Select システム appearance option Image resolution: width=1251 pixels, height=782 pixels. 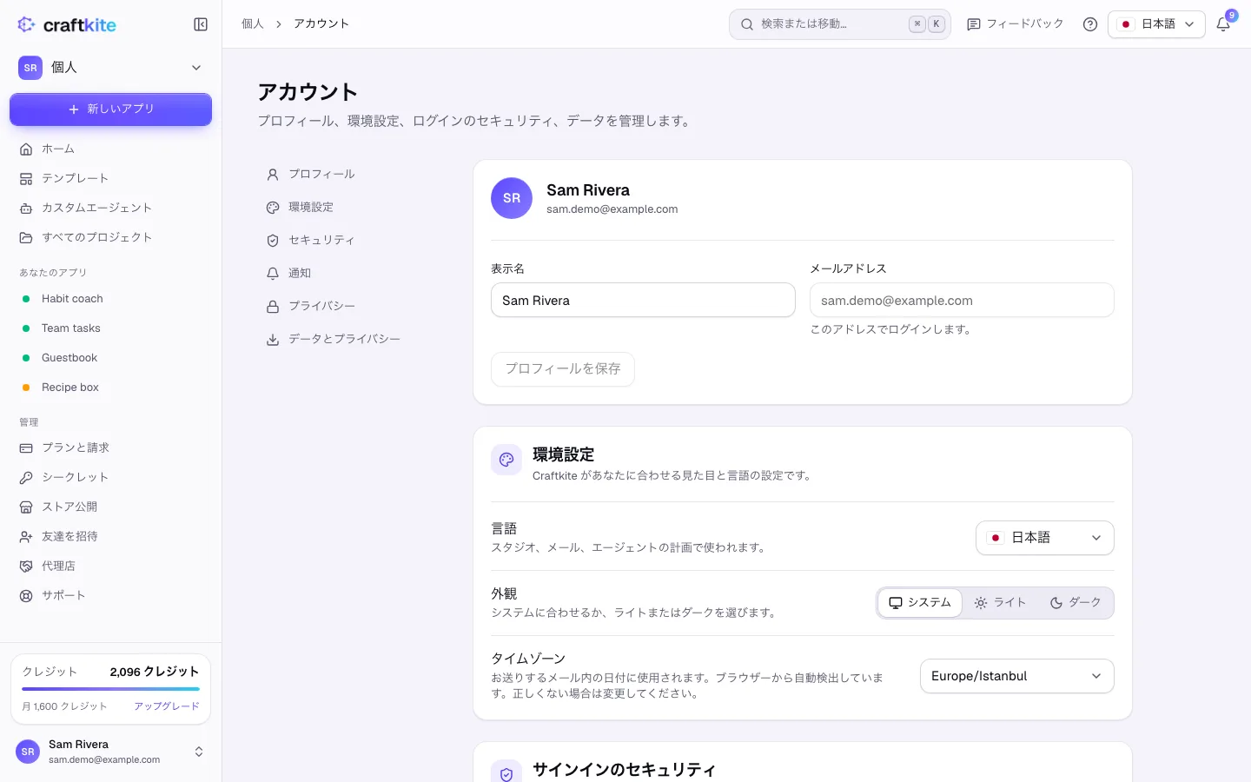click(920, 603)
